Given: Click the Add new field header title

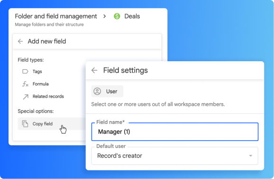Looking at the screenshot, I should [x=47, y=41].
